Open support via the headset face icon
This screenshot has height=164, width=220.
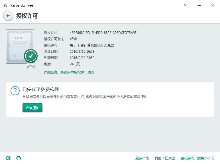[x=19, y=158]
